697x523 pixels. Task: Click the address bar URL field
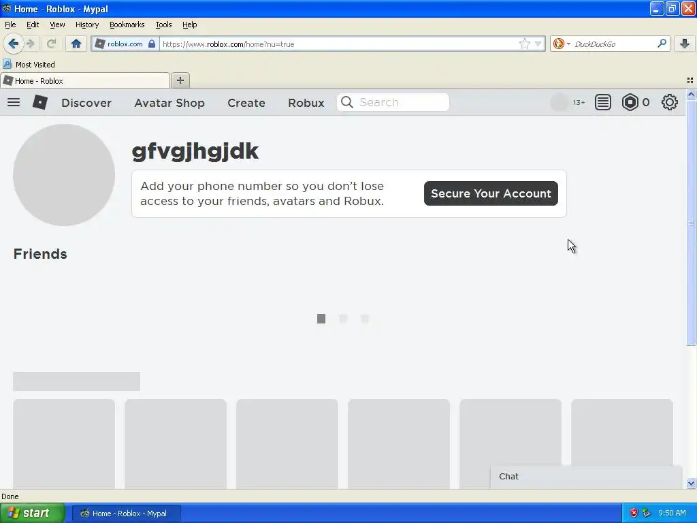point(338,44)
